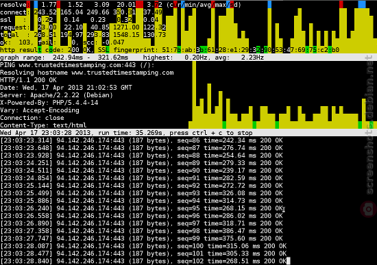Image resolution: width=377 pixels, height=265 pixels.
Task: Click the seq=93 time=326.08 ms line
Action: (142, 193)
